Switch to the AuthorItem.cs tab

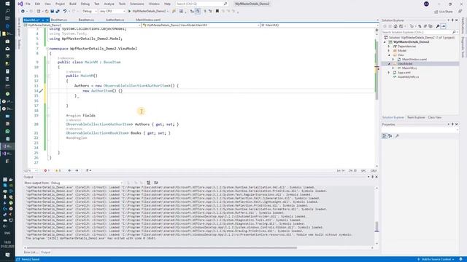[x=115, y=20]
